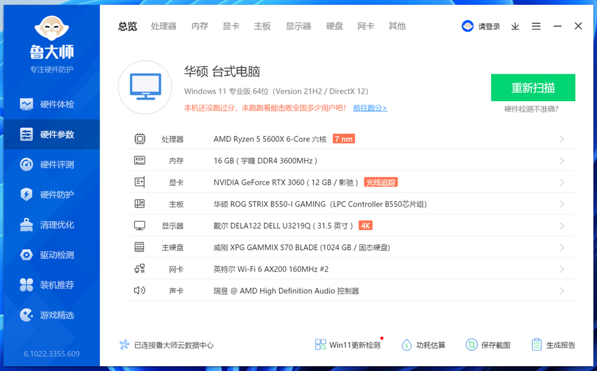The height and width of the screenshot is (371, 597).
Task: Open the 功耗估算 power estimate
Action: click(406, 345)
